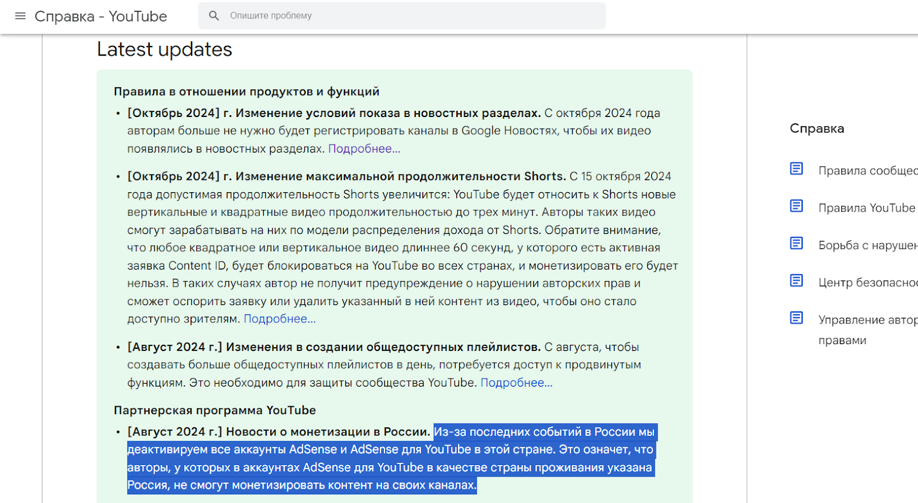Go to Борьба с нарушениями sidebar article
The image size is (918, 503).
tap(868, 245)
